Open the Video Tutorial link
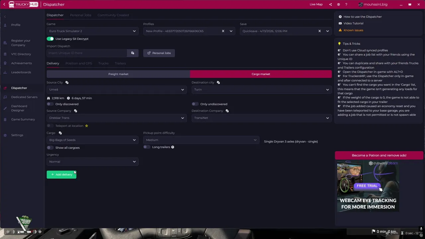This screenshot has height=239, width=425. click(353, 23)
